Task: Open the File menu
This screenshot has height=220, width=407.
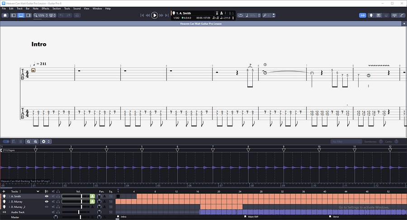Action: coord(4,9)
